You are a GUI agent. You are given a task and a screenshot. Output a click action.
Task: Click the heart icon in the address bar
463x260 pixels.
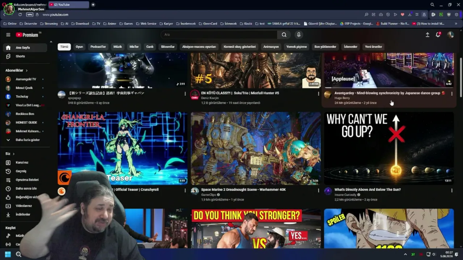tap(402, 14)
